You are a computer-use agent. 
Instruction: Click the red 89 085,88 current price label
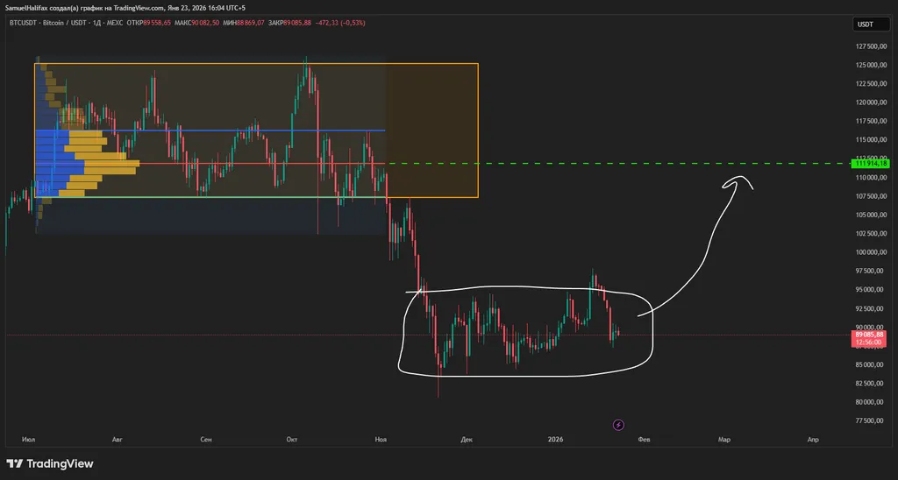click(871, 335)
